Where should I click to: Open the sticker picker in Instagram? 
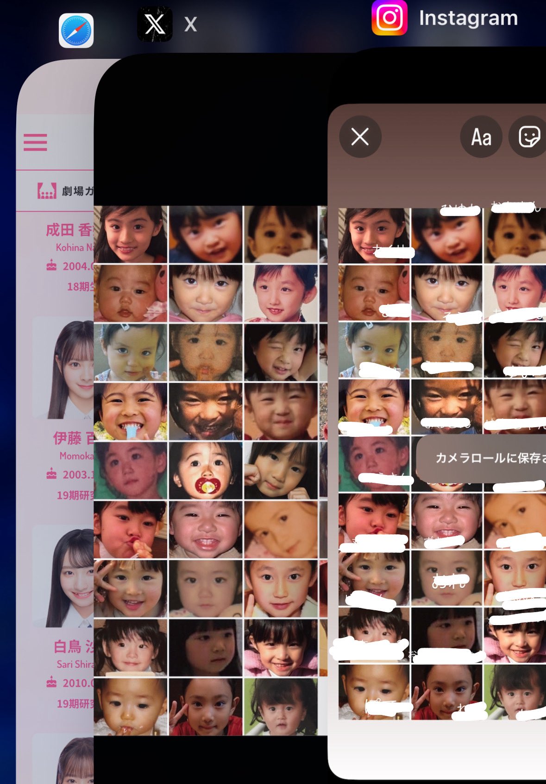pos(528,137)
